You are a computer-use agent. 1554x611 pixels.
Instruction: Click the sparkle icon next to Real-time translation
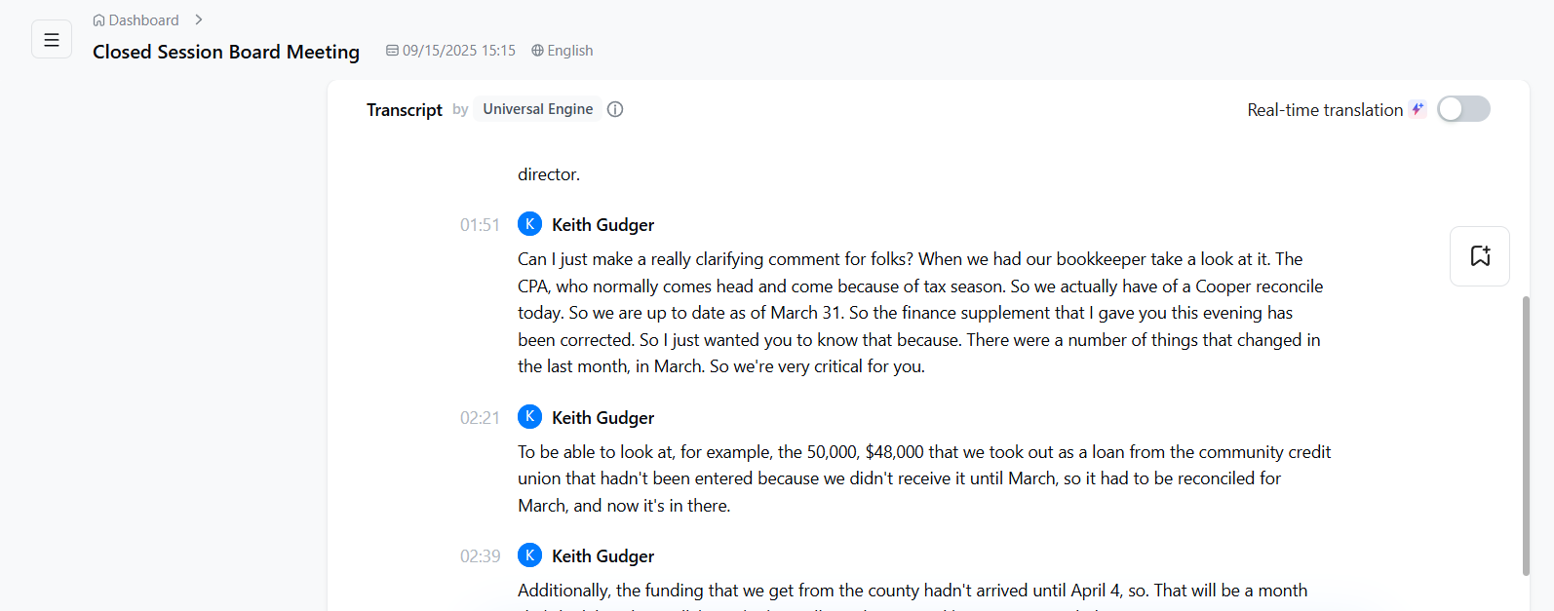[1418, 109]
